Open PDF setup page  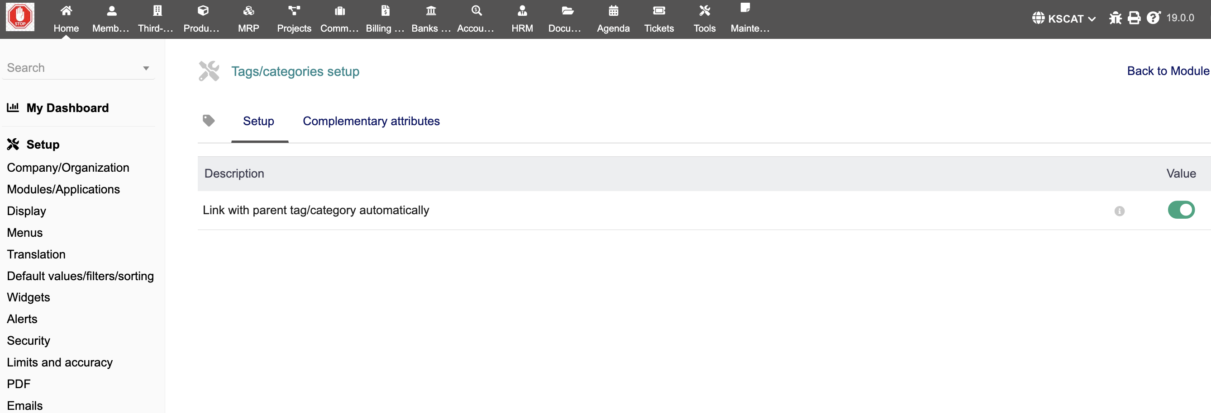(x=19, y=384)
